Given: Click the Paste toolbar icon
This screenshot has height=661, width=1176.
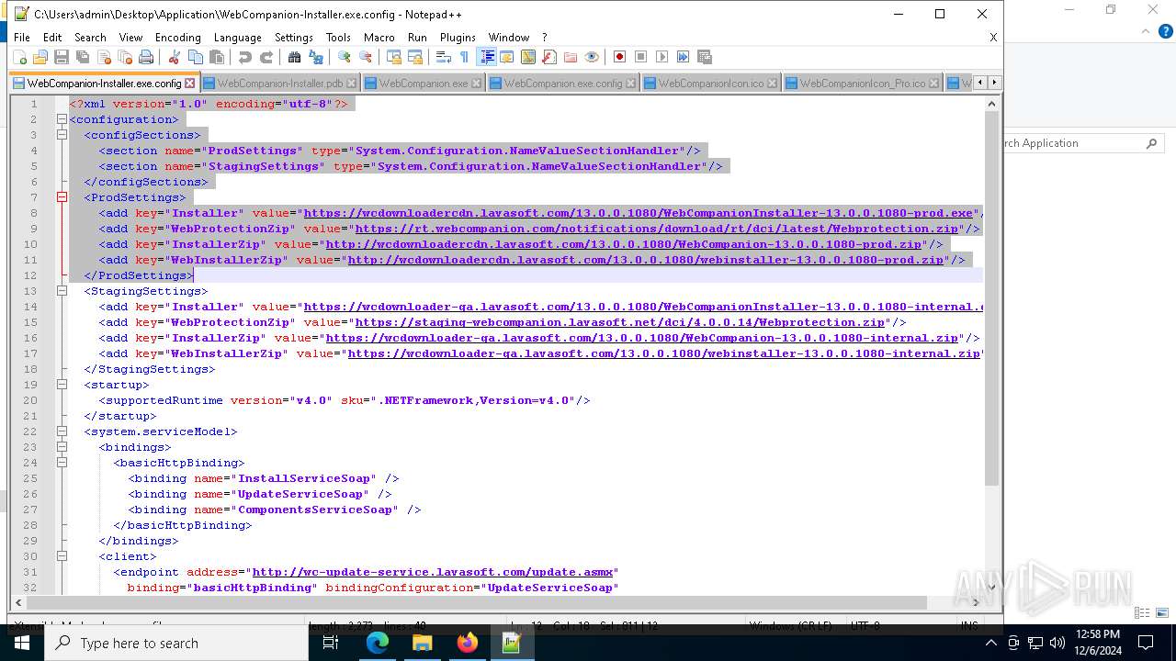Looking at the screenshot, I should pos(216,57).
